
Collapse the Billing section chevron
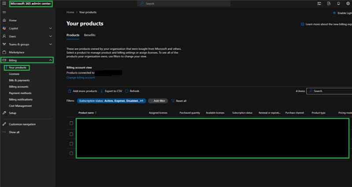51,60
